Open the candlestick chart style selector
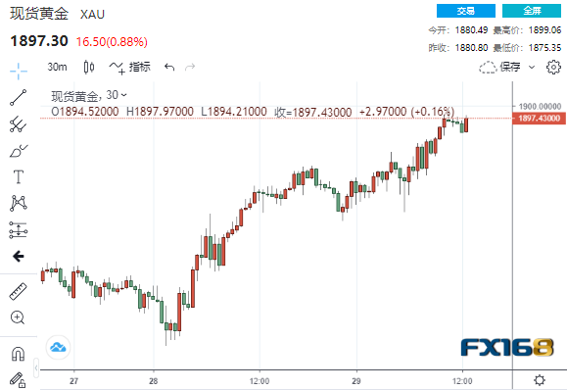567x390 pixels. (x=89, y=67)
